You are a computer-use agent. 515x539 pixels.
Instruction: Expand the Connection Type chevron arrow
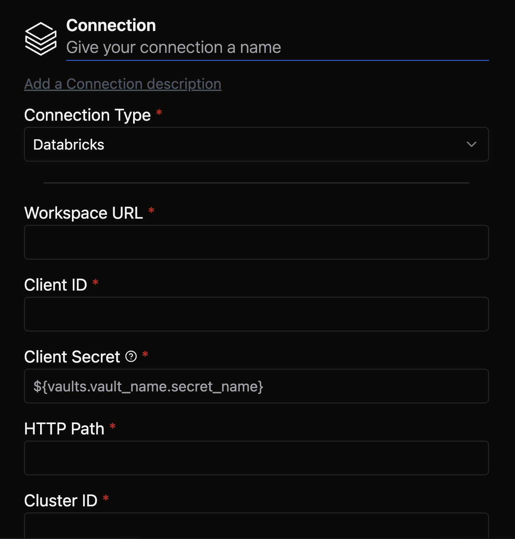click(472, 144)
